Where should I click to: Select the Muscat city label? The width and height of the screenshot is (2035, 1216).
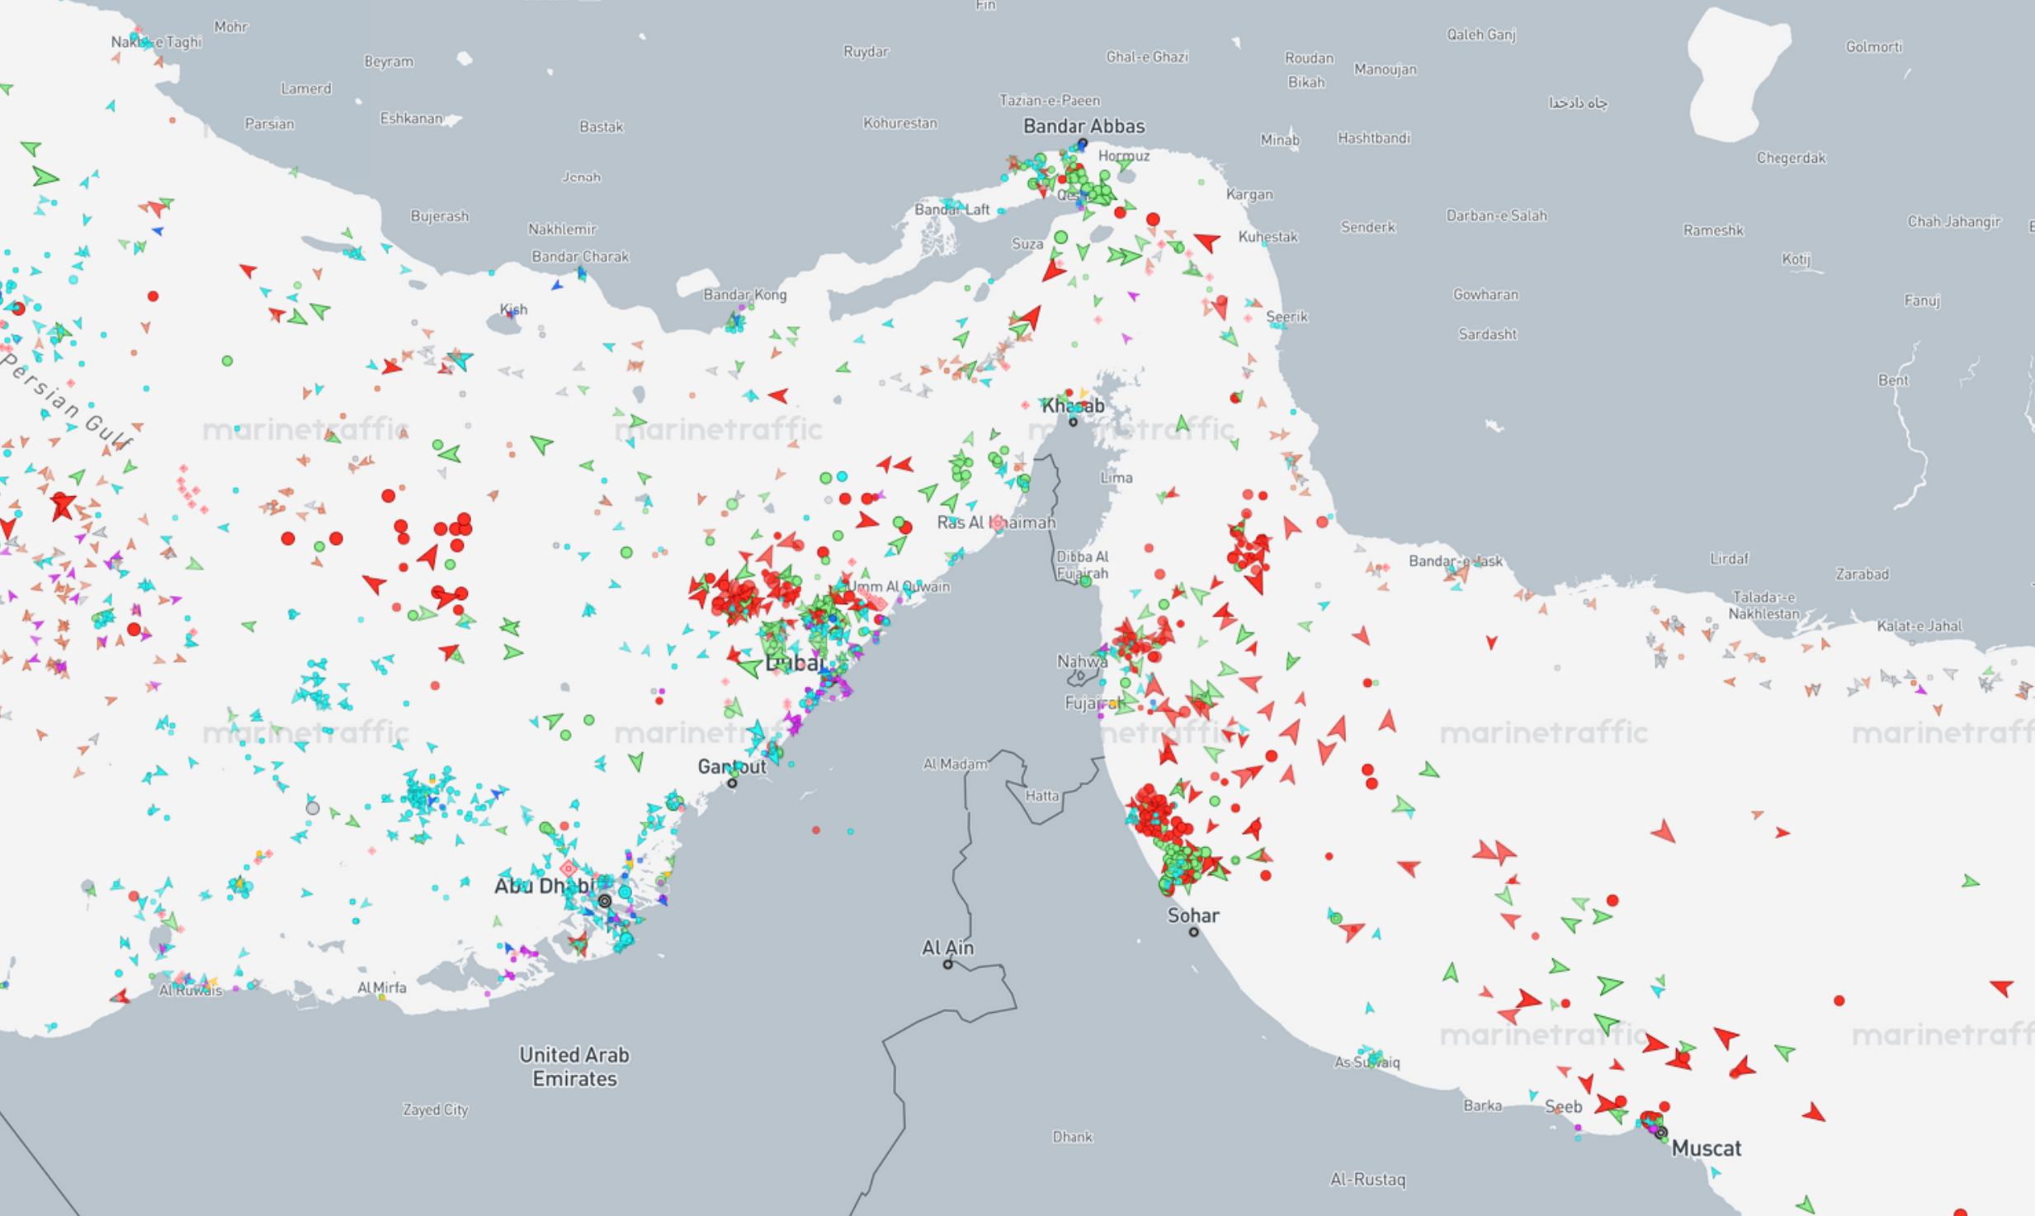1706,1148
